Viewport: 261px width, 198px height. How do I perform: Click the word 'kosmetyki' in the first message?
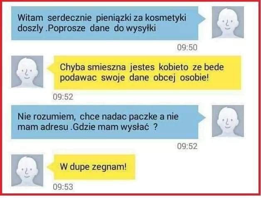166,18
